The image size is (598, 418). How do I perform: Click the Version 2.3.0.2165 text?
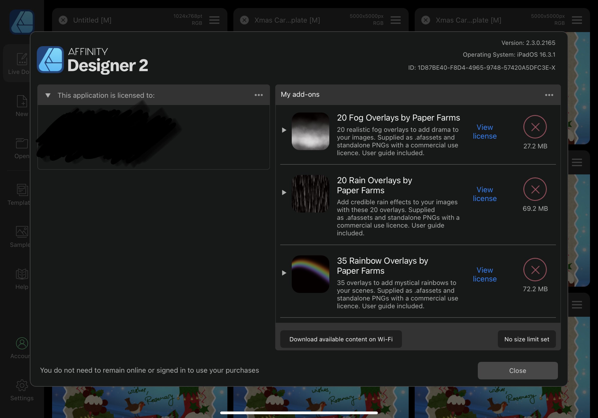(x=528, y=43)
